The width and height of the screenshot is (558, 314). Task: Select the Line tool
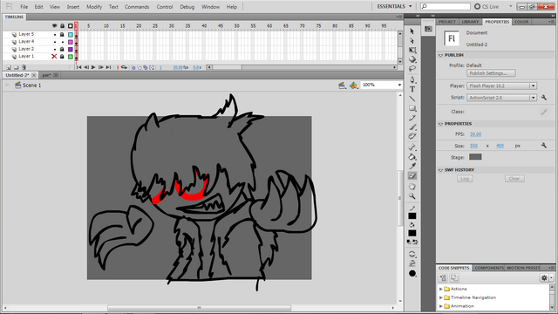[412, 99]
